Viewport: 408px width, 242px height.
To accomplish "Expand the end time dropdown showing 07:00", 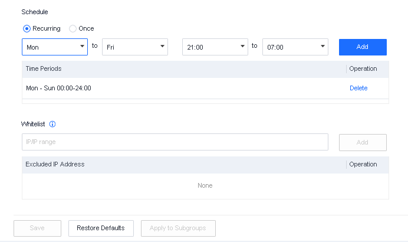I will (295, 47).
